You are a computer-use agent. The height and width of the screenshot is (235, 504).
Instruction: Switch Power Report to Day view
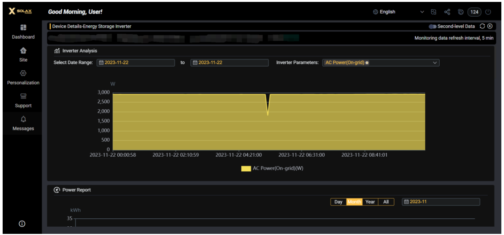[338, 202]
